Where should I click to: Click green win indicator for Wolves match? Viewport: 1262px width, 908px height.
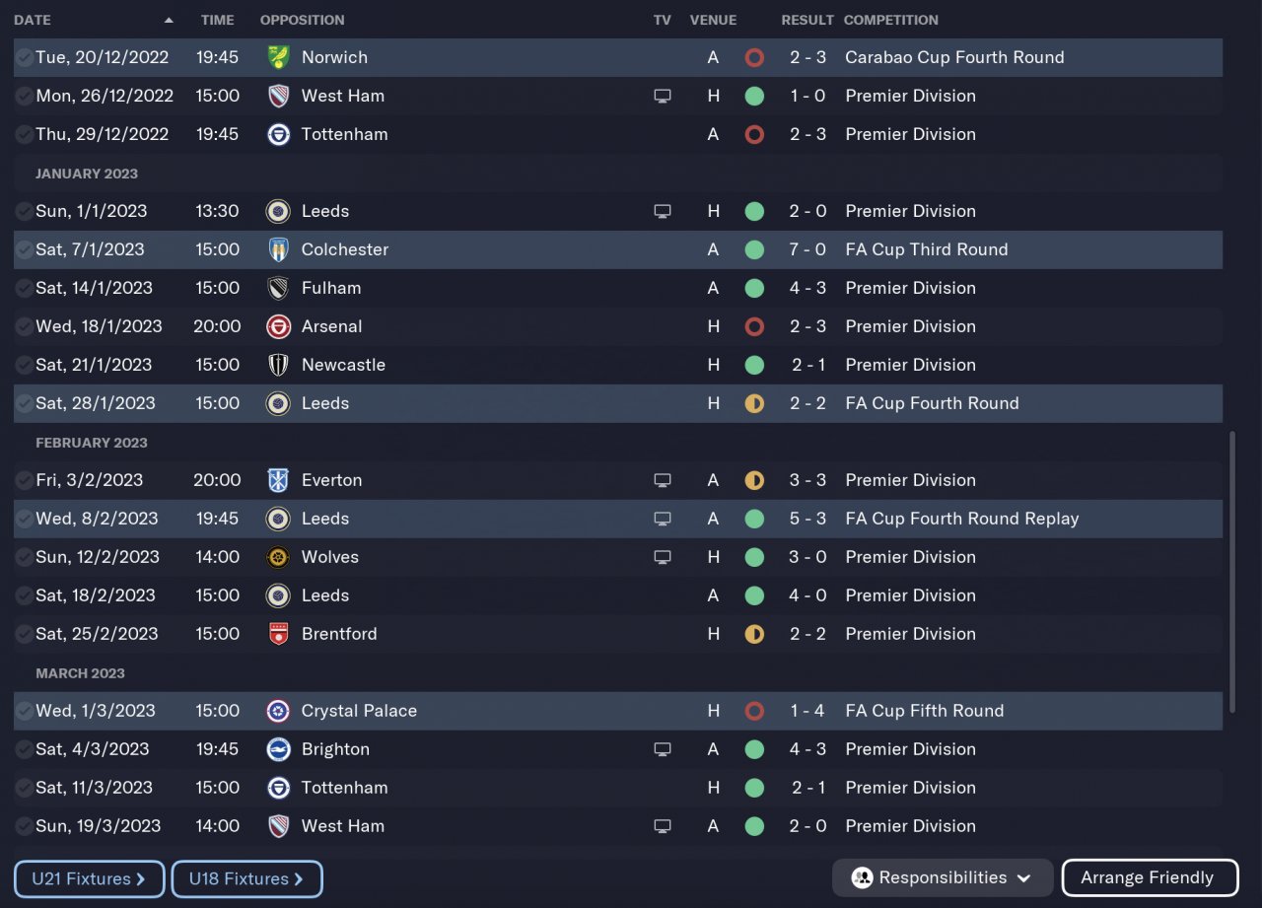[754, 557]
